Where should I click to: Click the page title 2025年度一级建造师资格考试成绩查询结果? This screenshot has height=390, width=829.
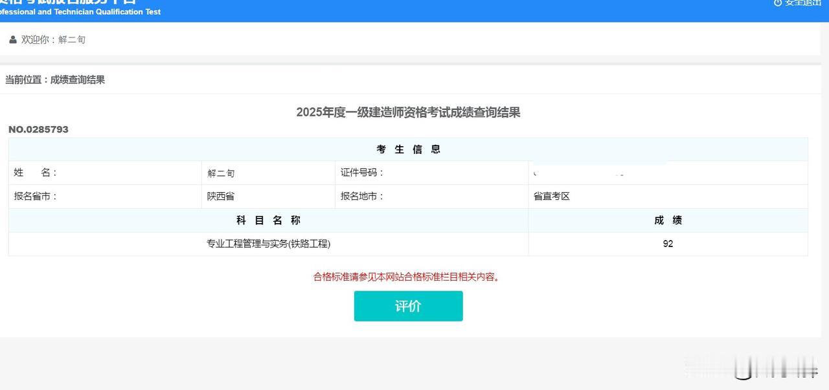[407, 112]
